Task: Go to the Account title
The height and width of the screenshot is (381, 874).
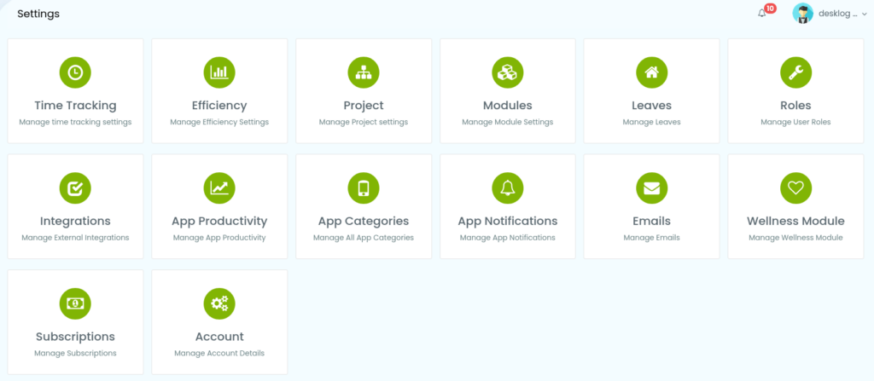Action: tap(219, 337)
